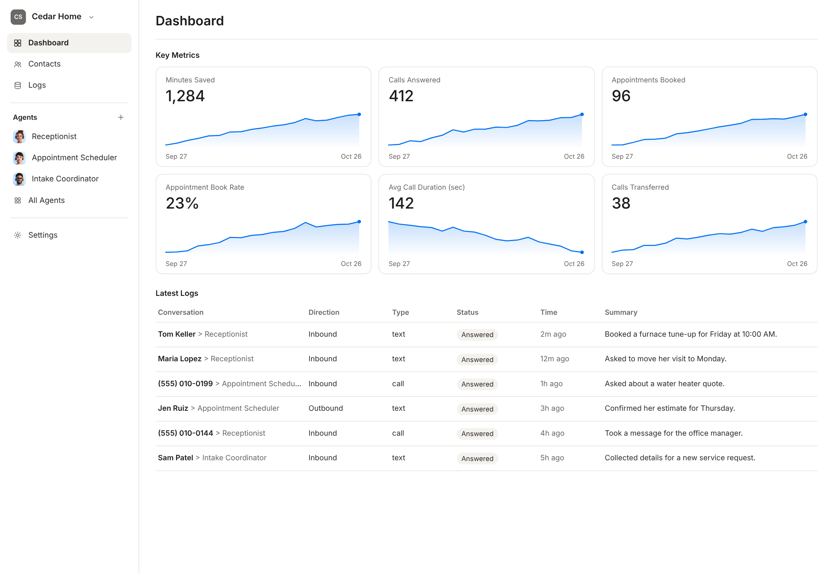This screenshot has width=834, height=574.
Task: Click the Calls Transferred value 38
Action: [x=621, y=203]
